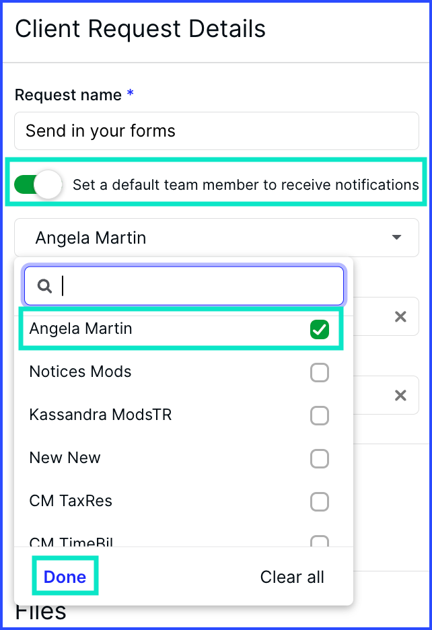Remove the second field with lower X icon
The width and height of the screenshot is (432, 630).
(x=400, y=395)
